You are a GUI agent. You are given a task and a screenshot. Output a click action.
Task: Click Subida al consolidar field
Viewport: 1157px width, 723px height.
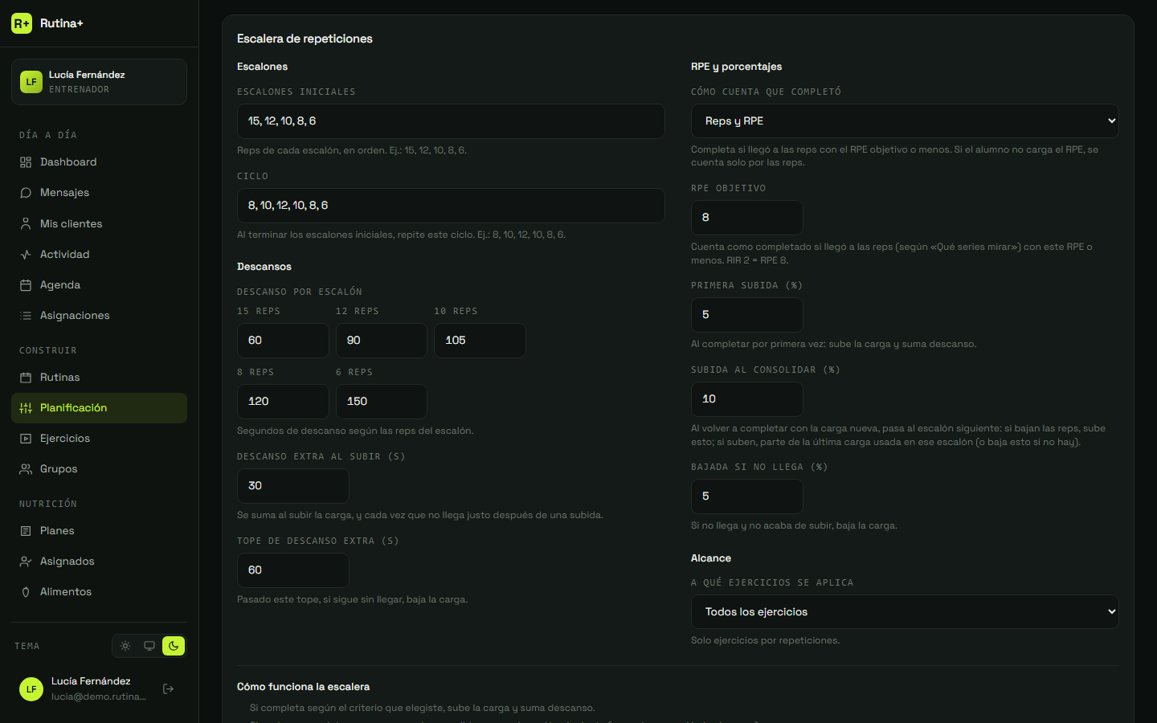(x=747, y=399)
